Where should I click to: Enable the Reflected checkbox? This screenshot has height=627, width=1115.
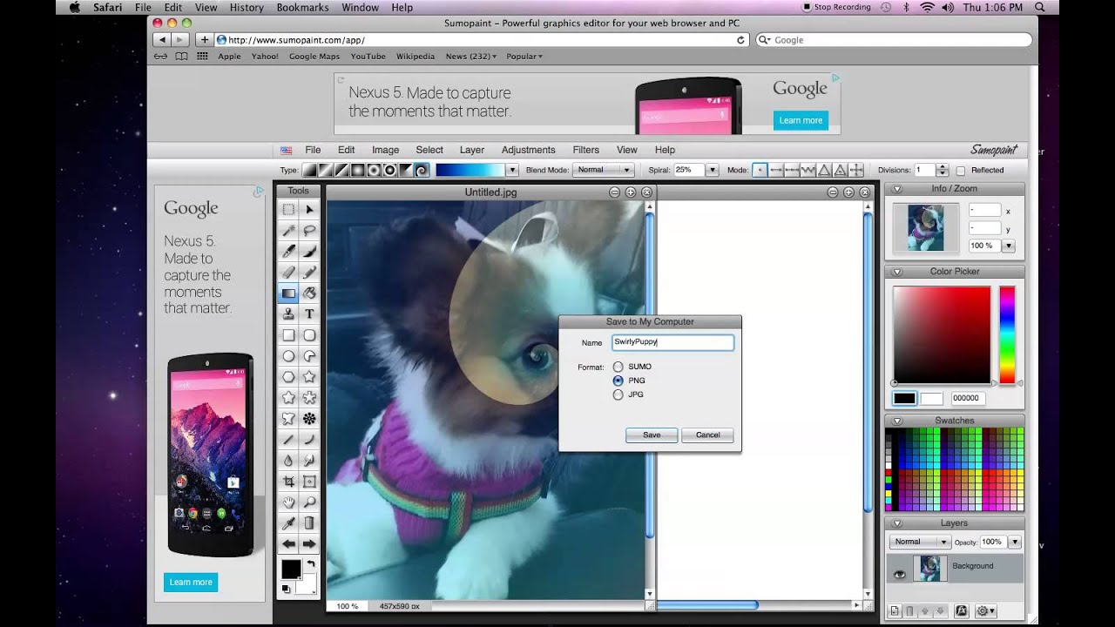(x=961, y=171)
